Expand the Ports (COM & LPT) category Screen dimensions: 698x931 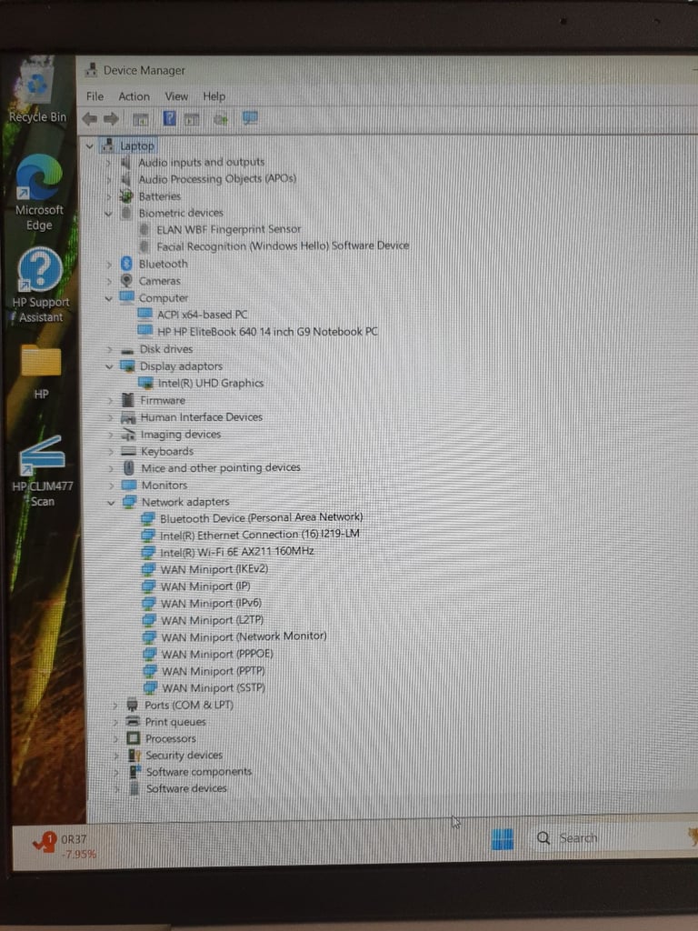pyautogui.click(x=115, y=706)
